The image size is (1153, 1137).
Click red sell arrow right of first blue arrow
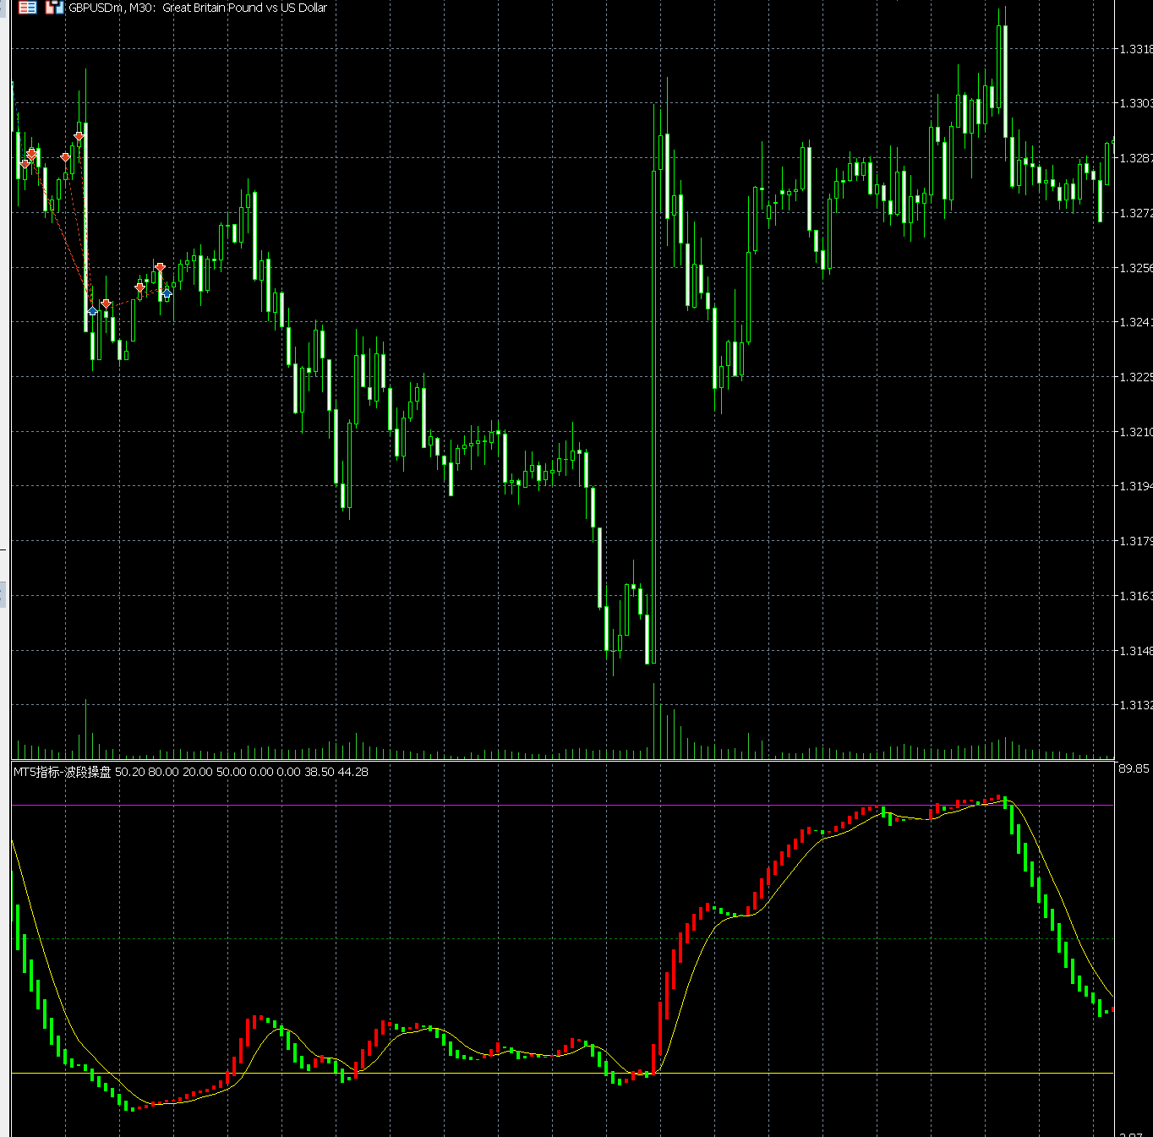click(106, 303)
